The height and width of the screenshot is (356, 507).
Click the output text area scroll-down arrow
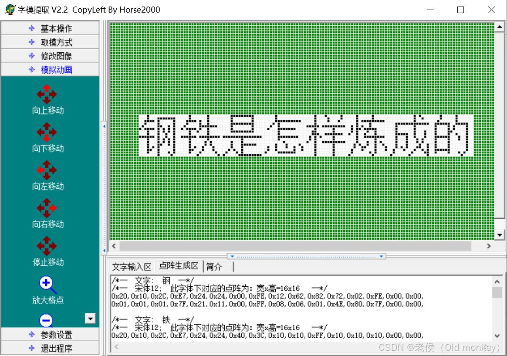click(x=497, y=336)
